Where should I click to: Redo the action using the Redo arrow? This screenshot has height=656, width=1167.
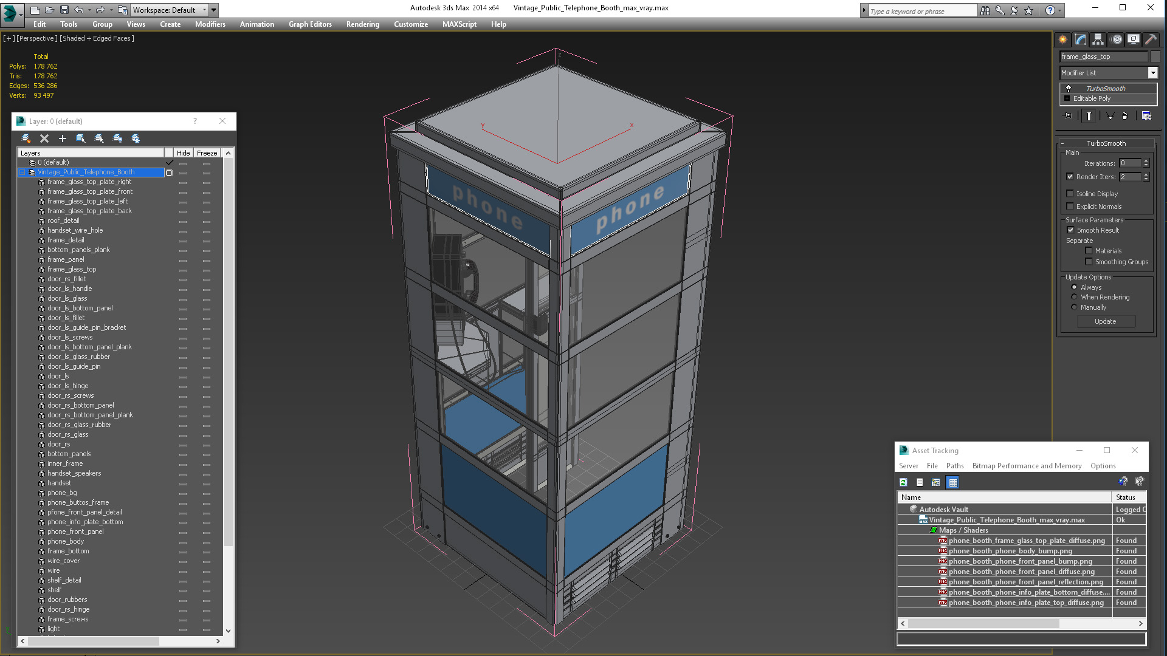point(100,10)
